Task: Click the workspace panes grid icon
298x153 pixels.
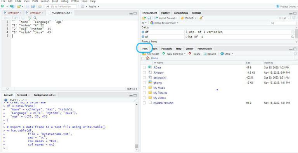Action: [82, 6]
